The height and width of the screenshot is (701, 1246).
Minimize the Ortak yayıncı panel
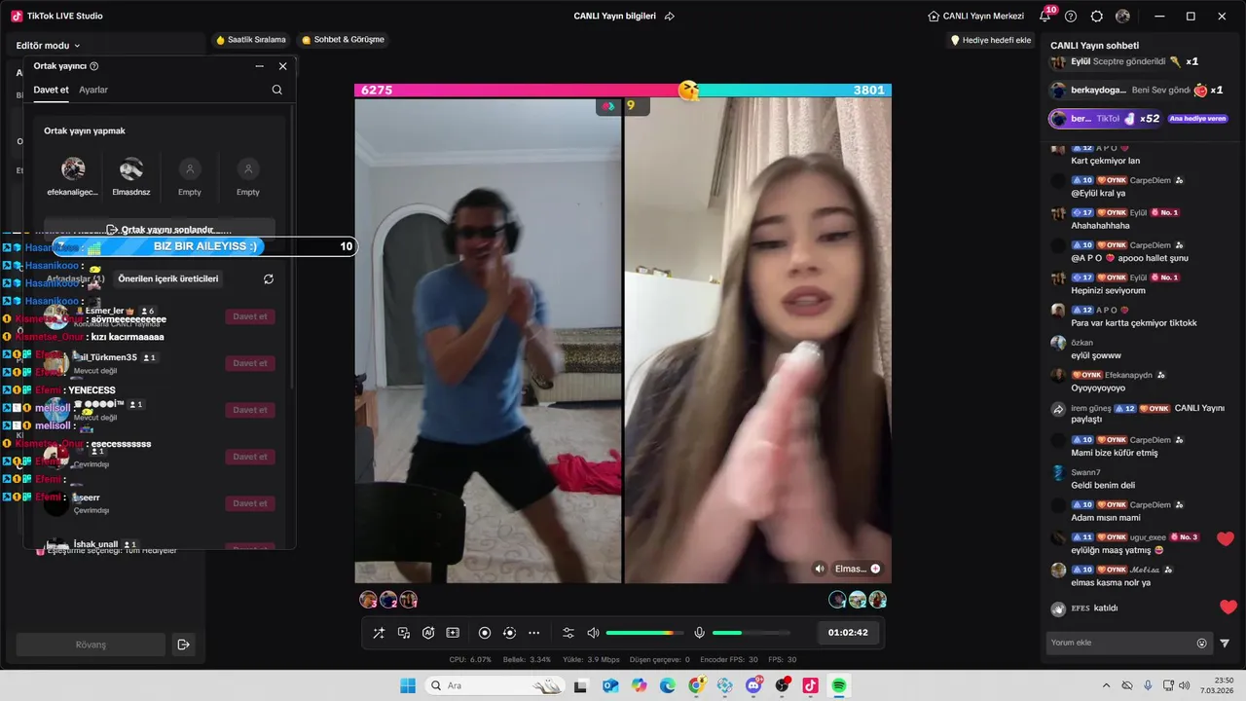pos(260,66)
